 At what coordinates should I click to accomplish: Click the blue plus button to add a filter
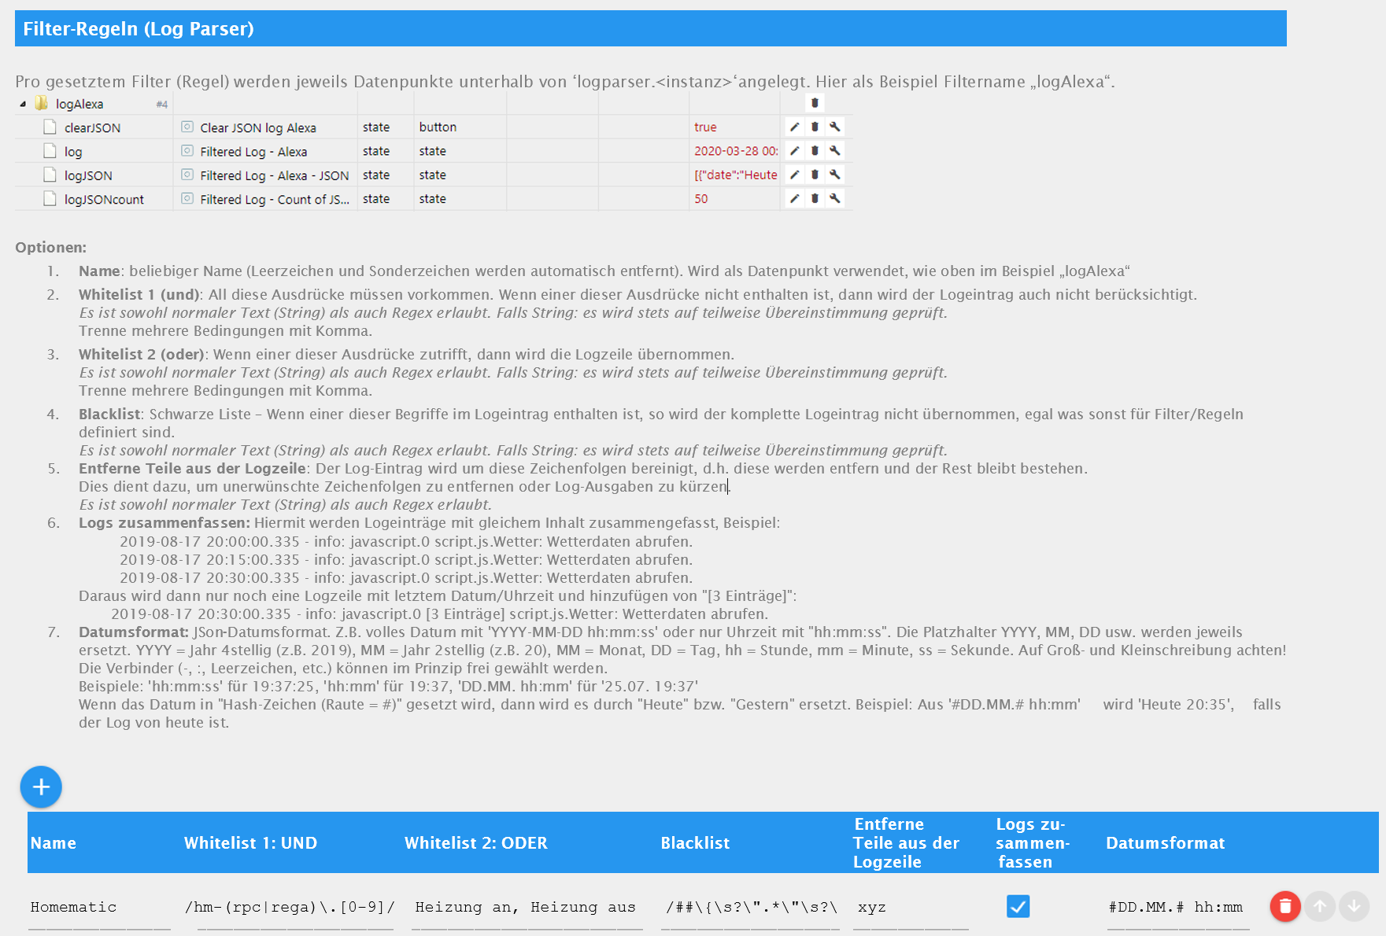click(41, 787)
